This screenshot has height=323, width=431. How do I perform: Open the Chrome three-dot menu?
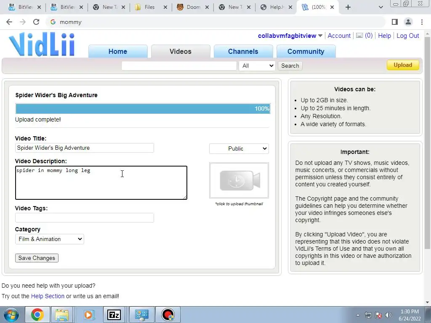(422, 22)
